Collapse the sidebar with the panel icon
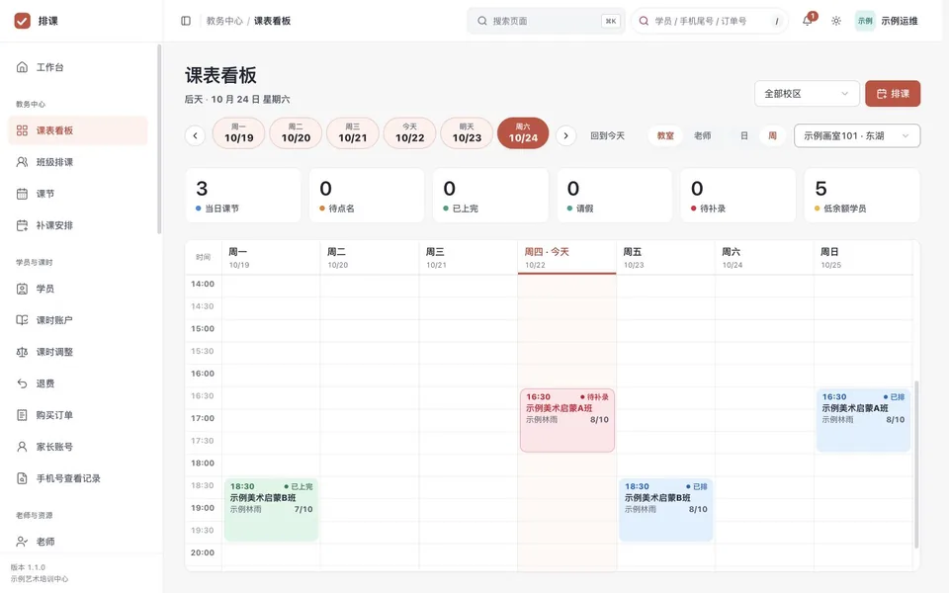 tap(186, 21)
